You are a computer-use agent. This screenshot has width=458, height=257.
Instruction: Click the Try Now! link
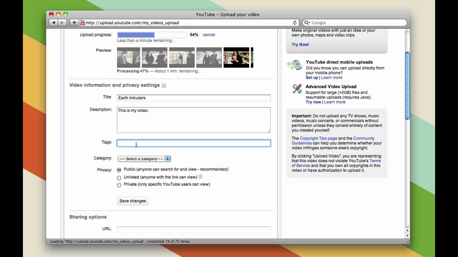300,45
